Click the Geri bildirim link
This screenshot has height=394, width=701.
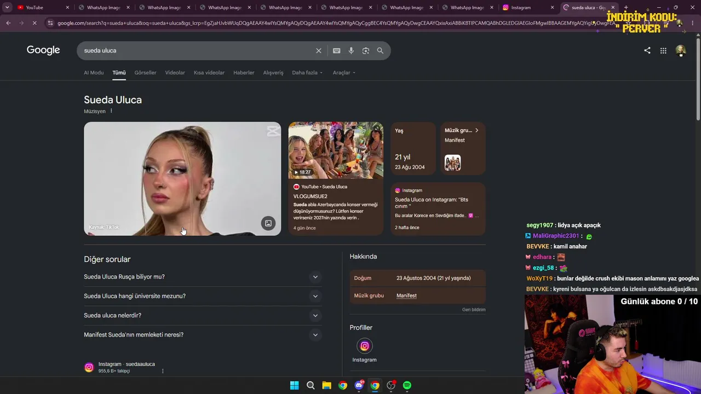pos(474,310)
